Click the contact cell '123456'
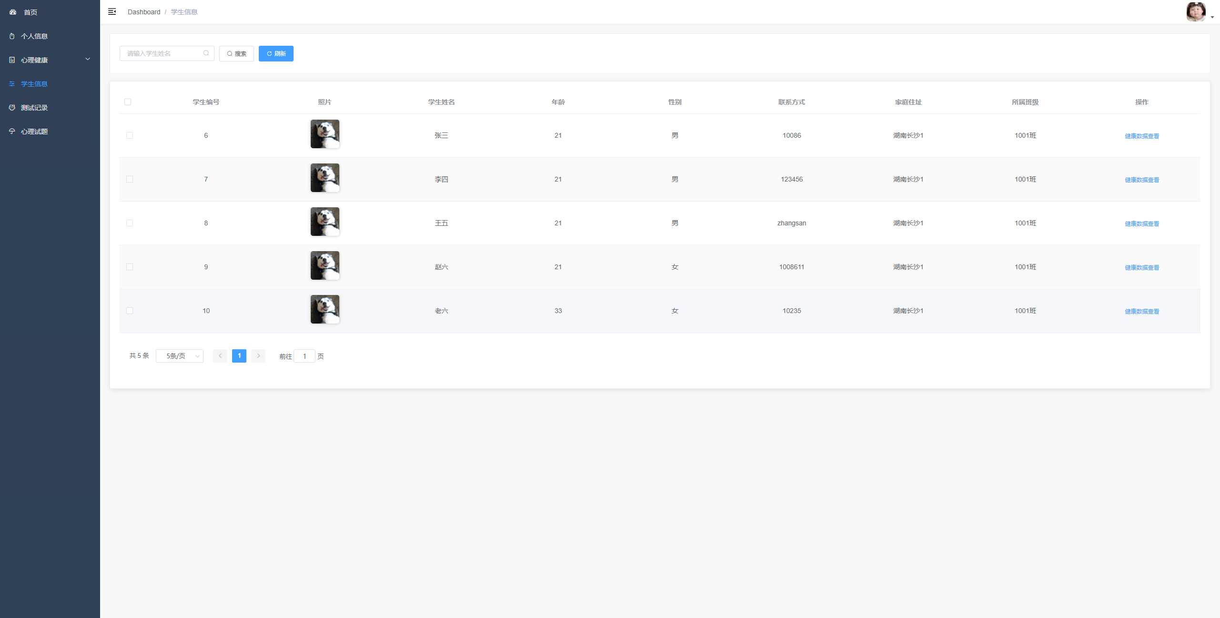This screenshot has width=1220, height=618. (792, 179)
